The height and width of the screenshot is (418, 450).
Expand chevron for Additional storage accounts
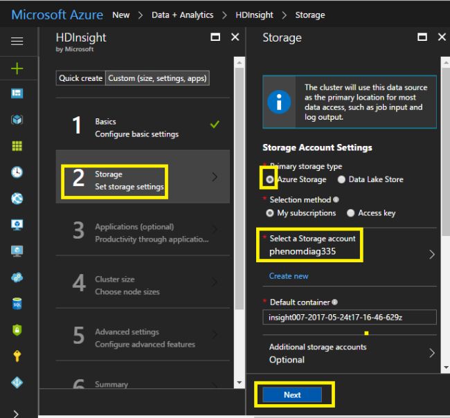coord(432,353)
